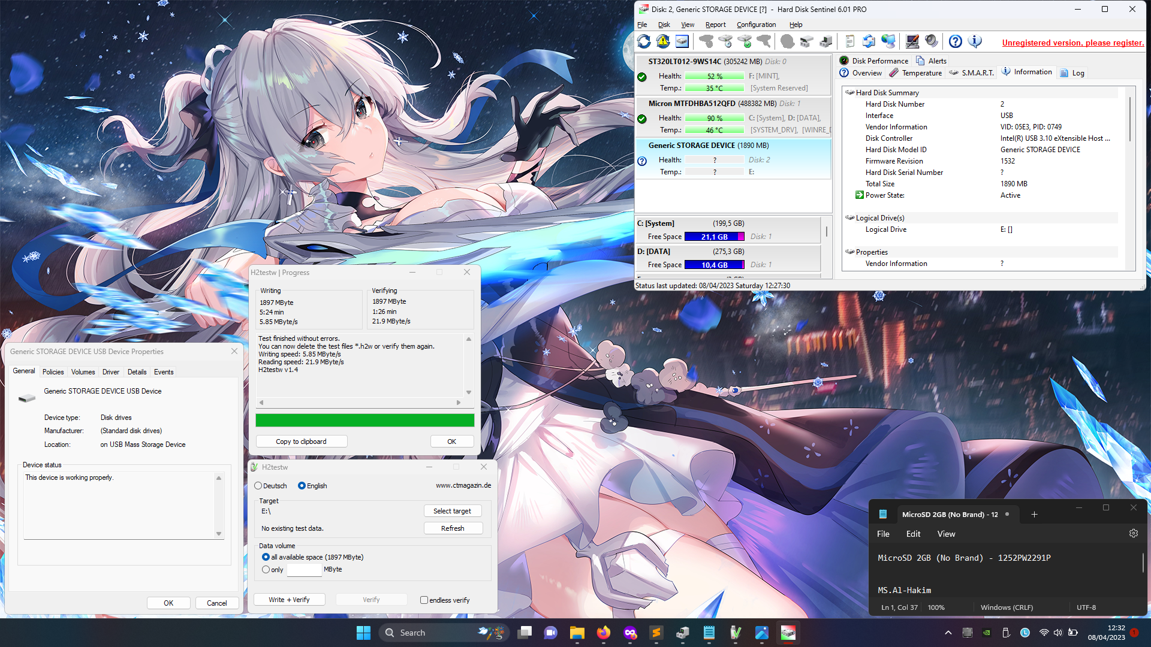The height and width of the screenshot is (647, 1151).
Task: Click the Sublime Text taskbar icon
Action: [656, 633]
